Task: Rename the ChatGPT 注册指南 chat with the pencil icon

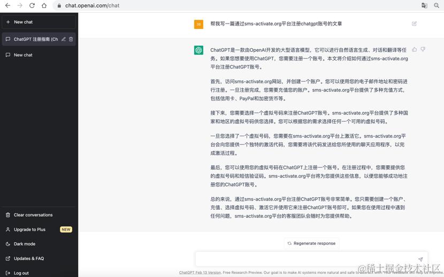Action: [64, 39]
